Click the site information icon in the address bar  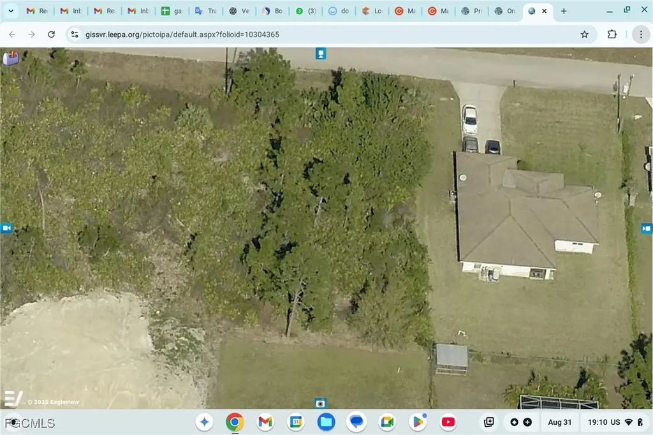click(76, 34)
